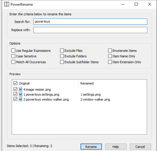Cancel the rename dialog
This screenshot has width=157, height=151.
140,147
